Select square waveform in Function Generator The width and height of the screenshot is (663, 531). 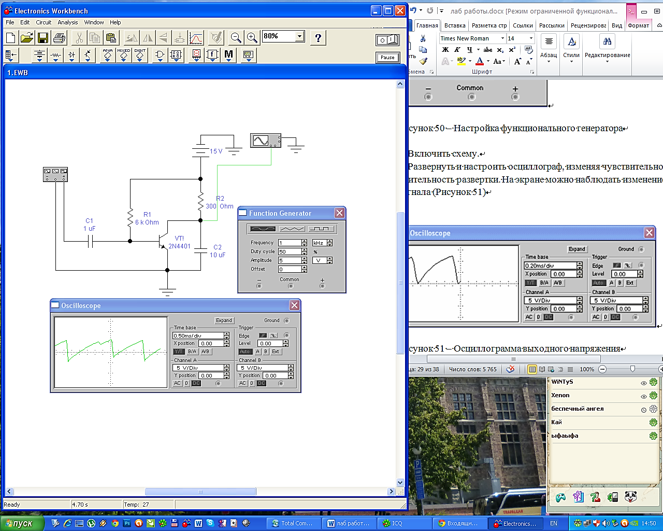(x=321, y=229)
